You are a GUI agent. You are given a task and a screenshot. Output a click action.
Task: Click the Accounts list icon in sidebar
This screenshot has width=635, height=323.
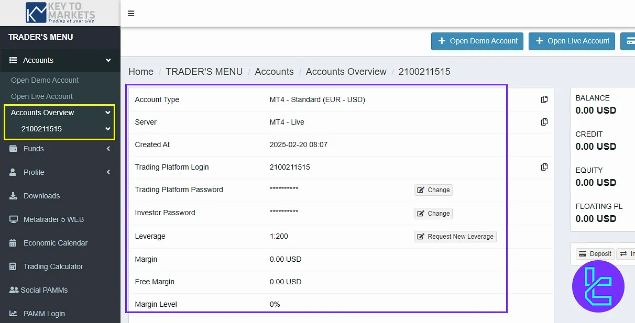[x=14, y=60]
